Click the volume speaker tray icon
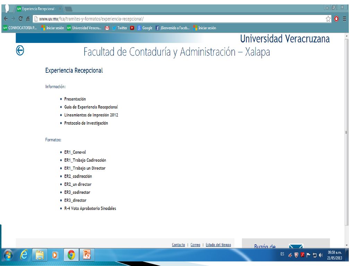355x266 pixels. click(x=321, y=255)
